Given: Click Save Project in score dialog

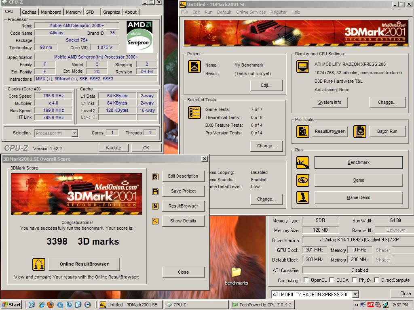Looking at the screenshot, I should [x=183, y=191].
